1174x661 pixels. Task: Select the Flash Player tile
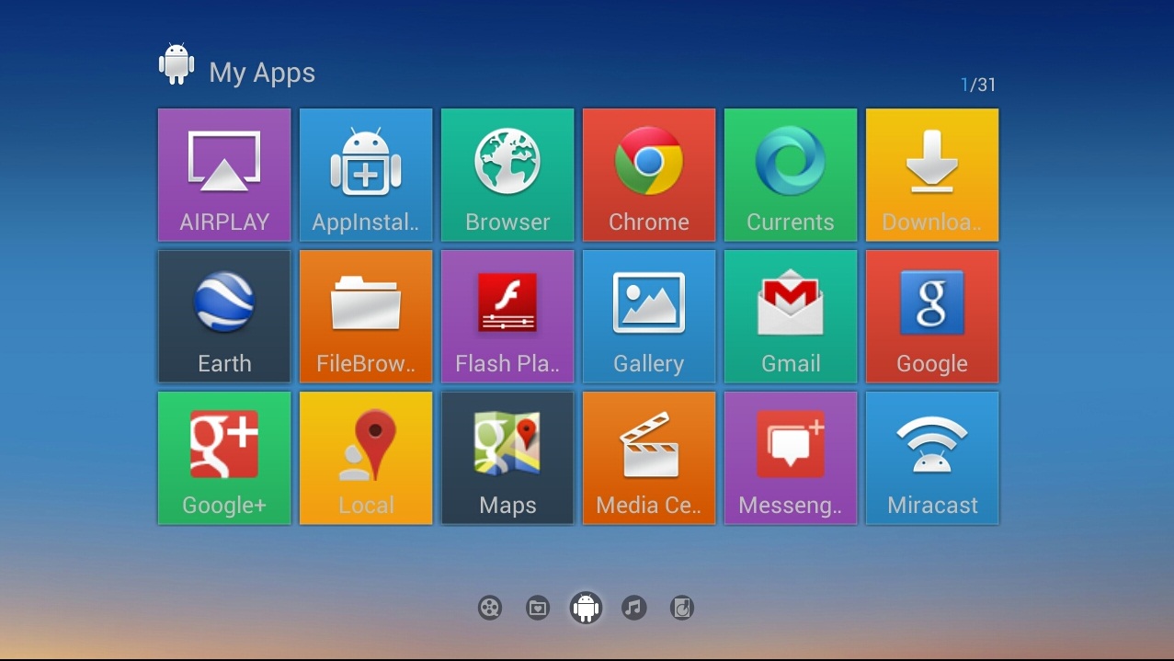tap(507, 316)
